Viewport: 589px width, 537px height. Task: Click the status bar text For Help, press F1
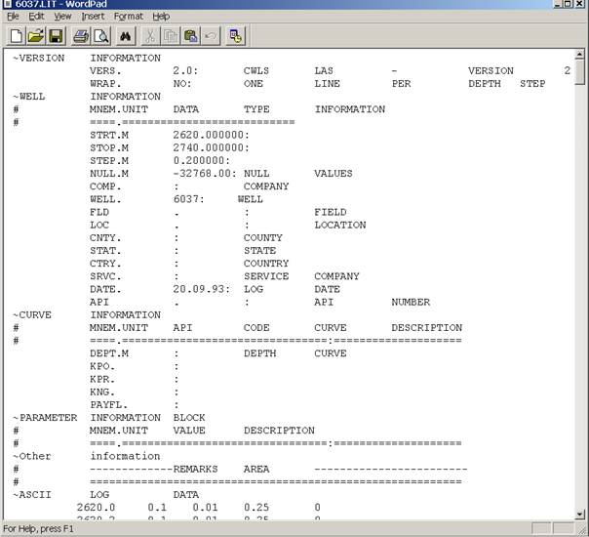click(39, 529)
